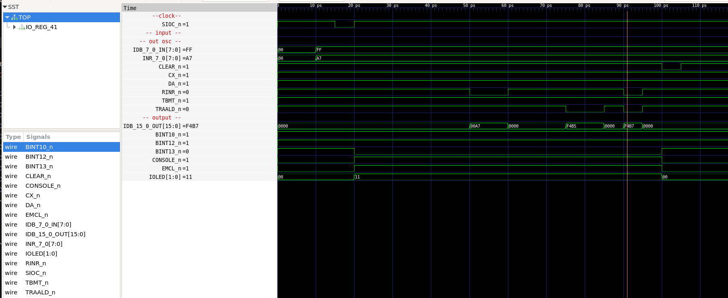Select the SIOC_n =1 trace row
The width and height of the screenshot is (728, 298).
tap(199, 24)
